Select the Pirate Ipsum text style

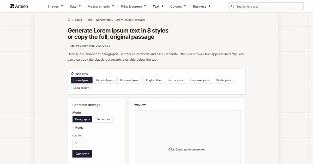(224, 80)
